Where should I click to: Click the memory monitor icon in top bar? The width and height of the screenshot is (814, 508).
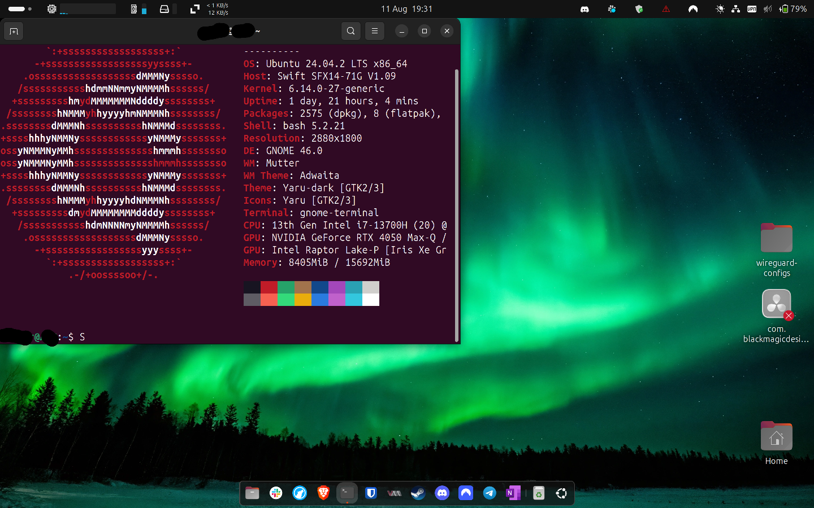pos(134,9)
